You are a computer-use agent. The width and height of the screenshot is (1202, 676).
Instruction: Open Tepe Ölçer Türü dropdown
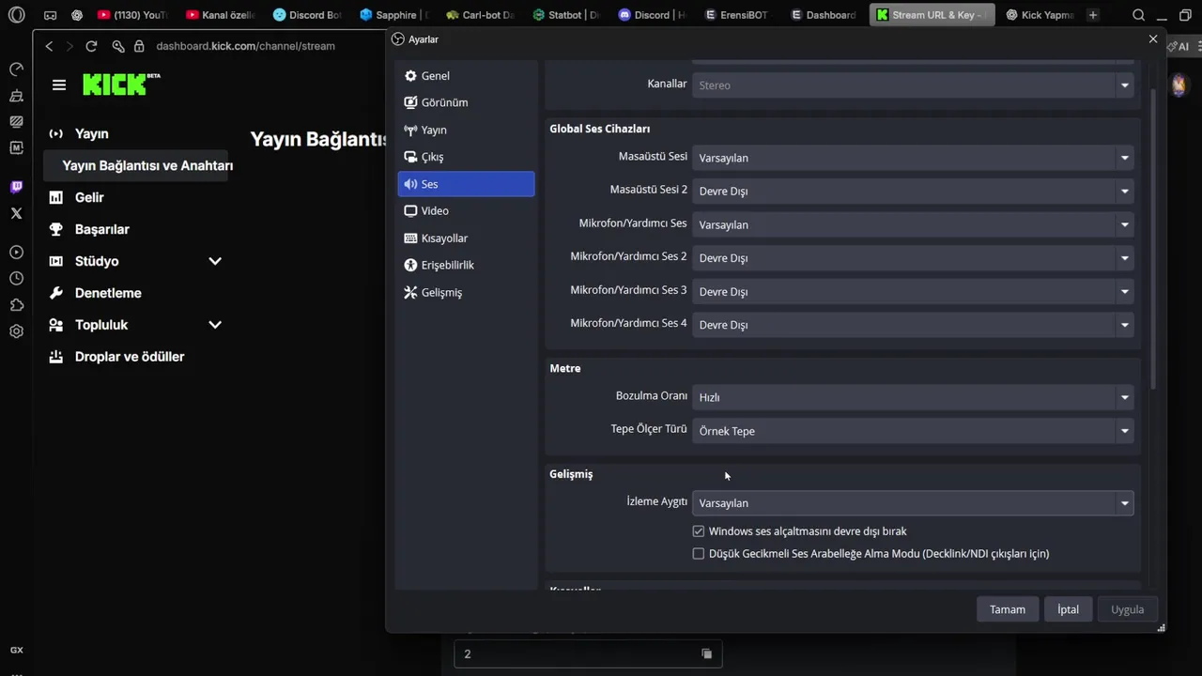point(913,431)
